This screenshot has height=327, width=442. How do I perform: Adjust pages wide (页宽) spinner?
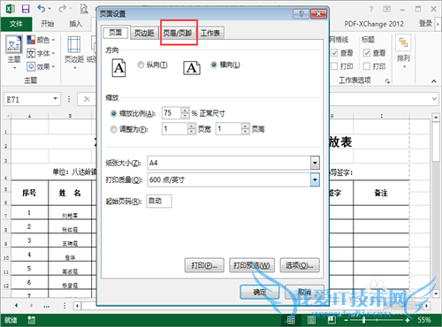click(x=191, y=129)
